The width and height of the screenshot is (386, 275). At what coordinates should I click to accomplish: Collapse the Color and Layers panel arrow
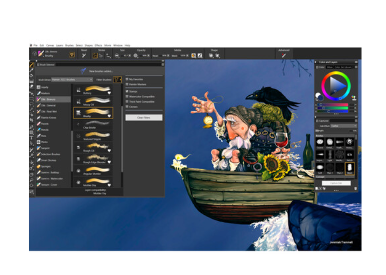[316, 62]
